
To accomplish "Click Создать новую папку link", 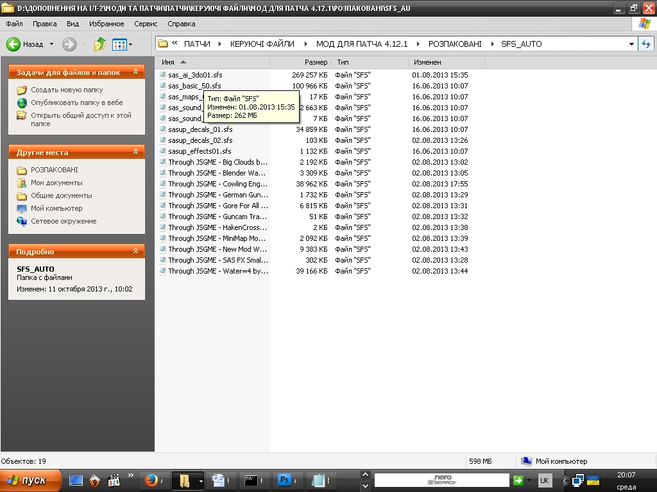I will coord(67,90).
